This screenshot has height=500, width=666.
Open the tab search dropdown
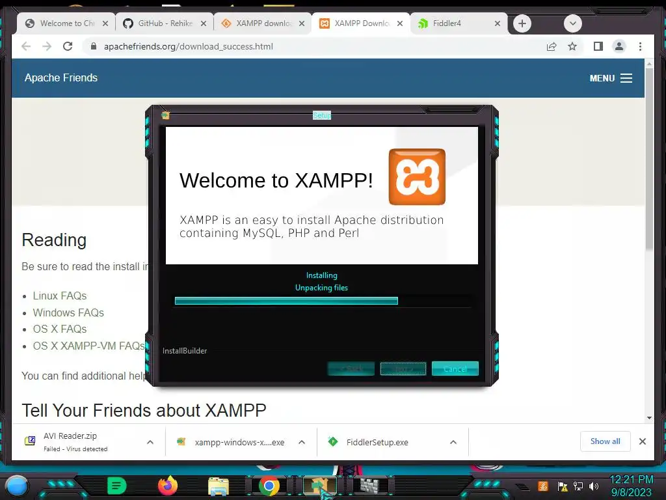pos(572,23)
